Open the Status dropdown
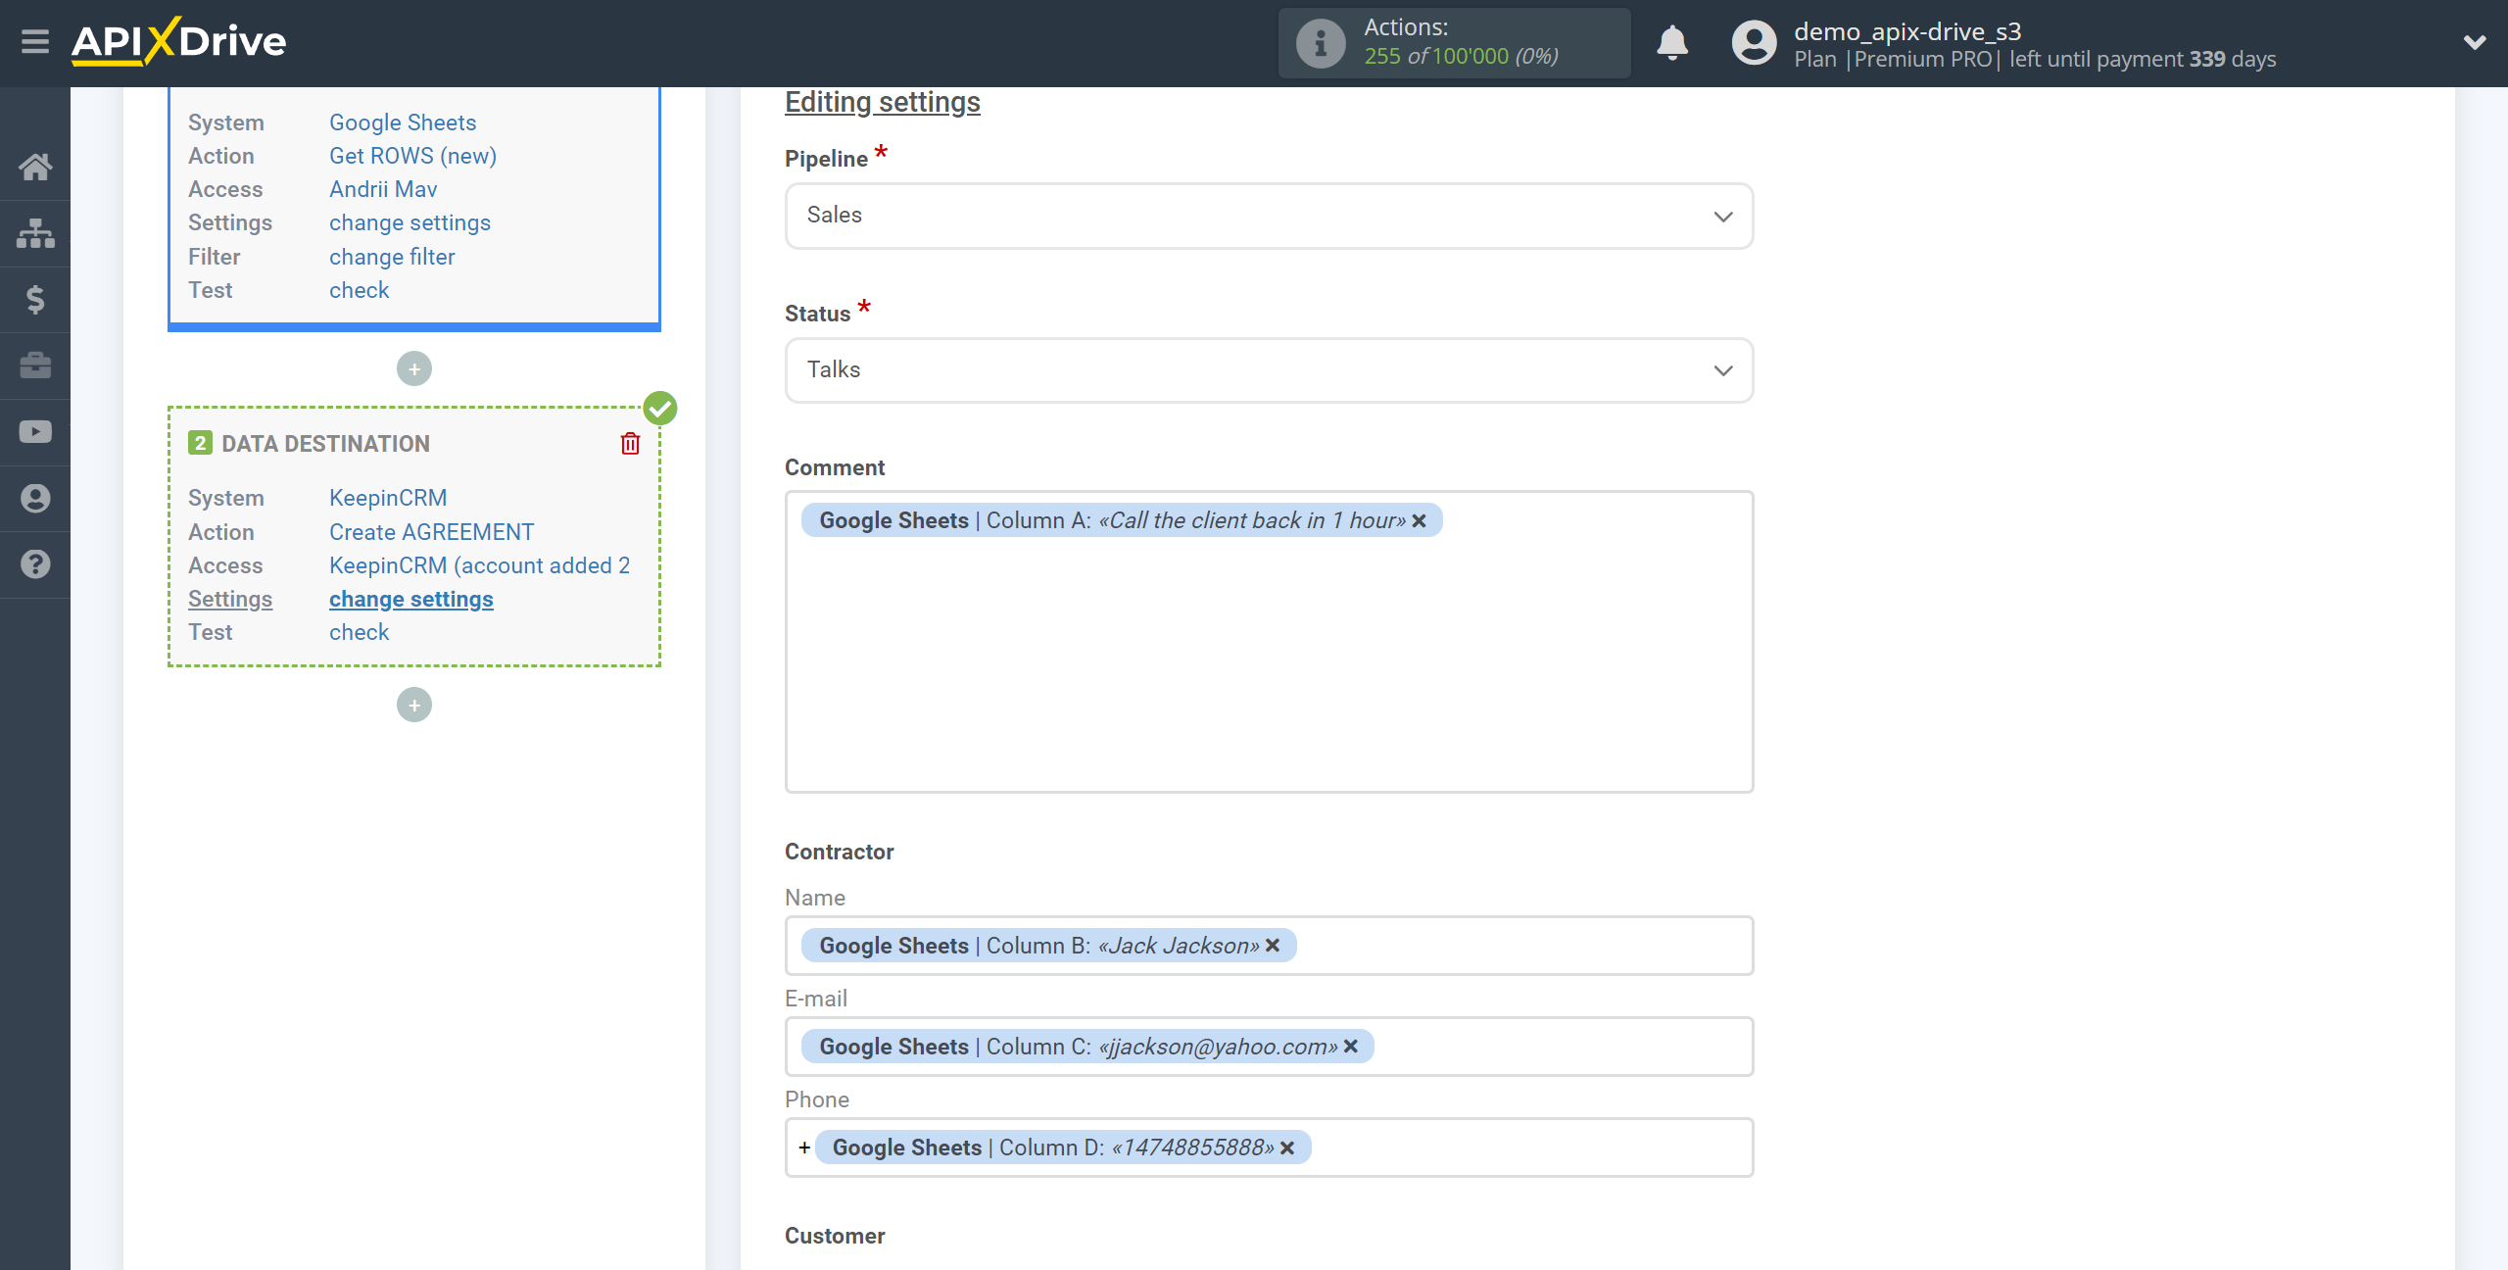 point(1269,370)
